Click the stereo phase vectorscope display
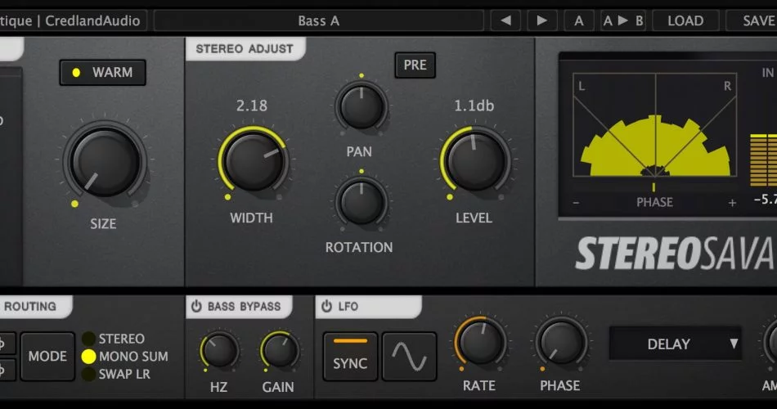 pos(654,125)
